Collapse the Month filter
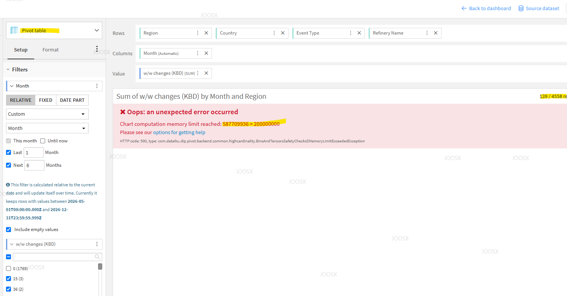This screenshot has height=296, width=567. point(12,86)
